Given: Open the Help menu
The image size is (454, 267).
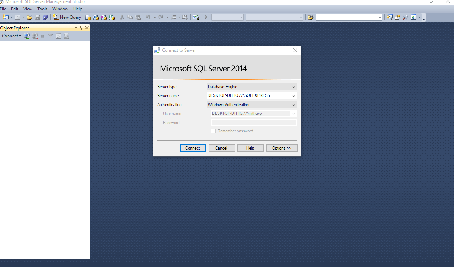Looking at the screenshot, I should pos(78,9).
